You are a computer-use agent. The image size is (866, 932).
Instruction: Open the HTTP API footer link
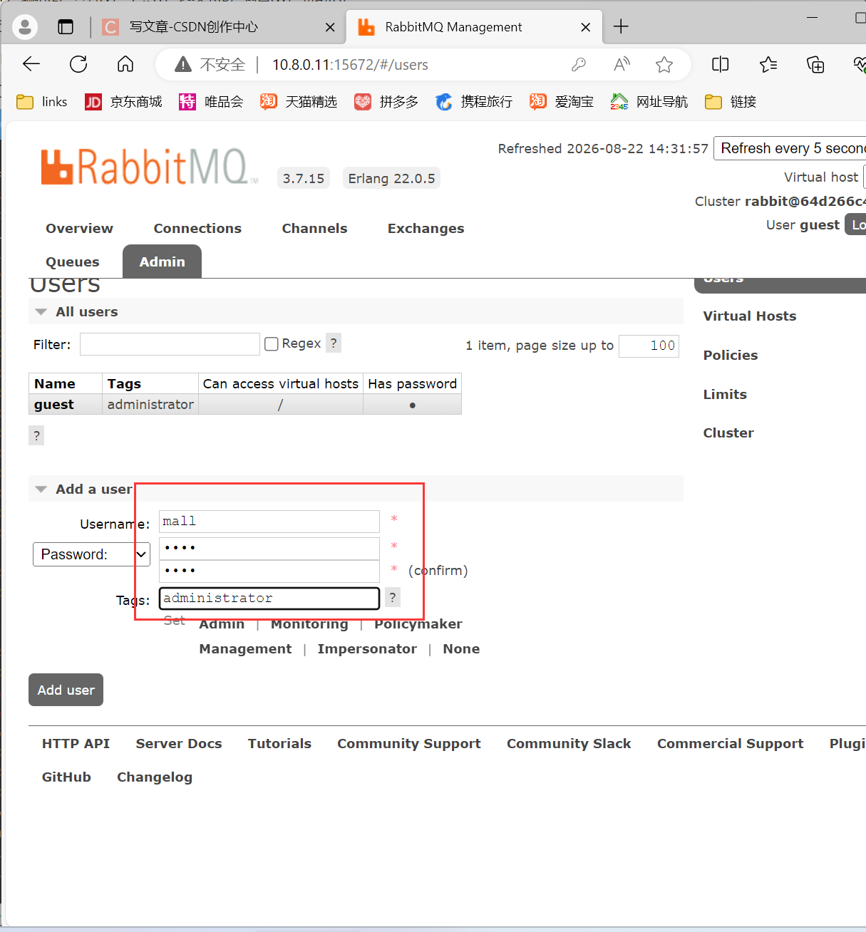76,744
